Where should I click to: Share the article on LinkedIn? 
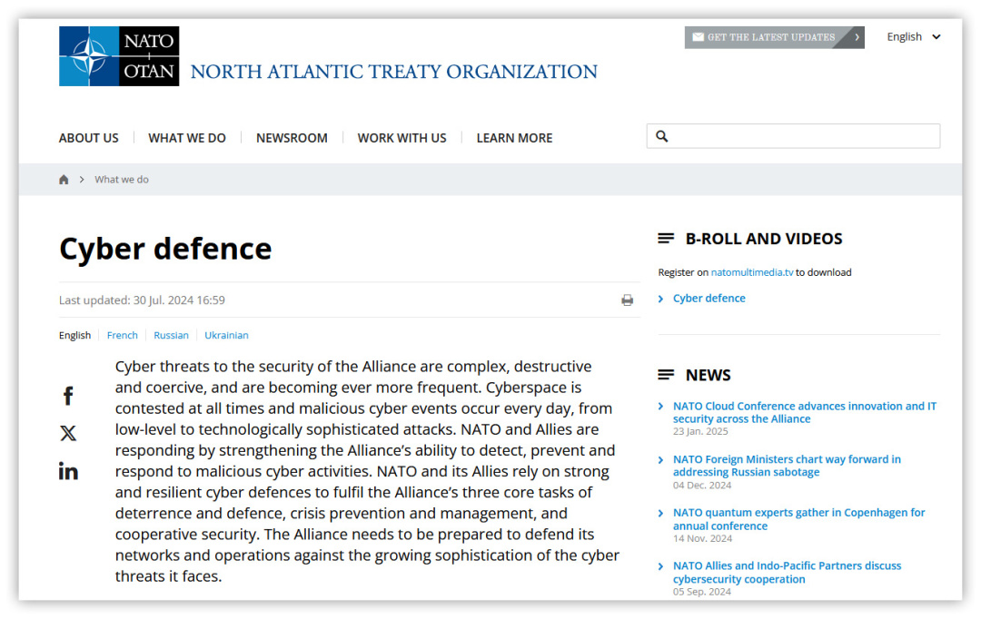[x=68, y=471]
